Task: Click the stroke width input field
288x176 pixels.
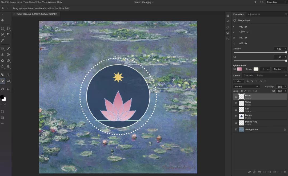Action: tap(265, 69)
